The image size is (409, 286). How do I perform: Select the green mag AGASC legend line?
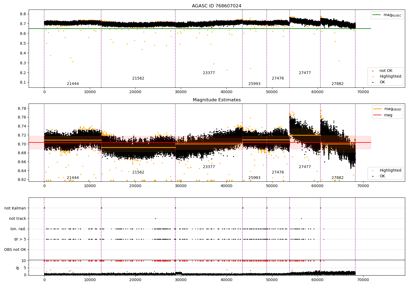[377, 15]
